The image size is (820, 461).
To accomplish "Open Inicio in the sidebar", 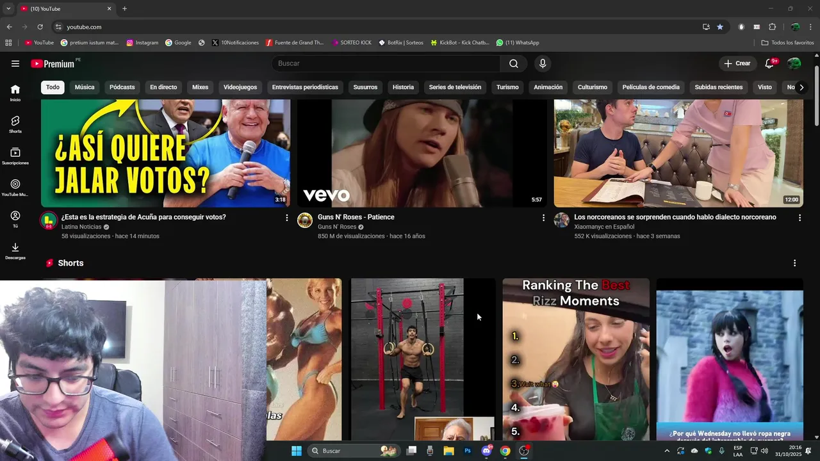I will 15,93.
